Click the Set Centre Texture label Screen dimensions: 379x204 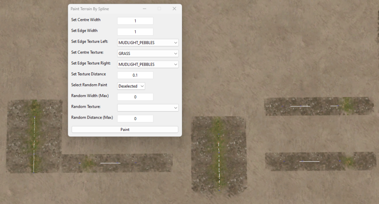coord(87,52)
